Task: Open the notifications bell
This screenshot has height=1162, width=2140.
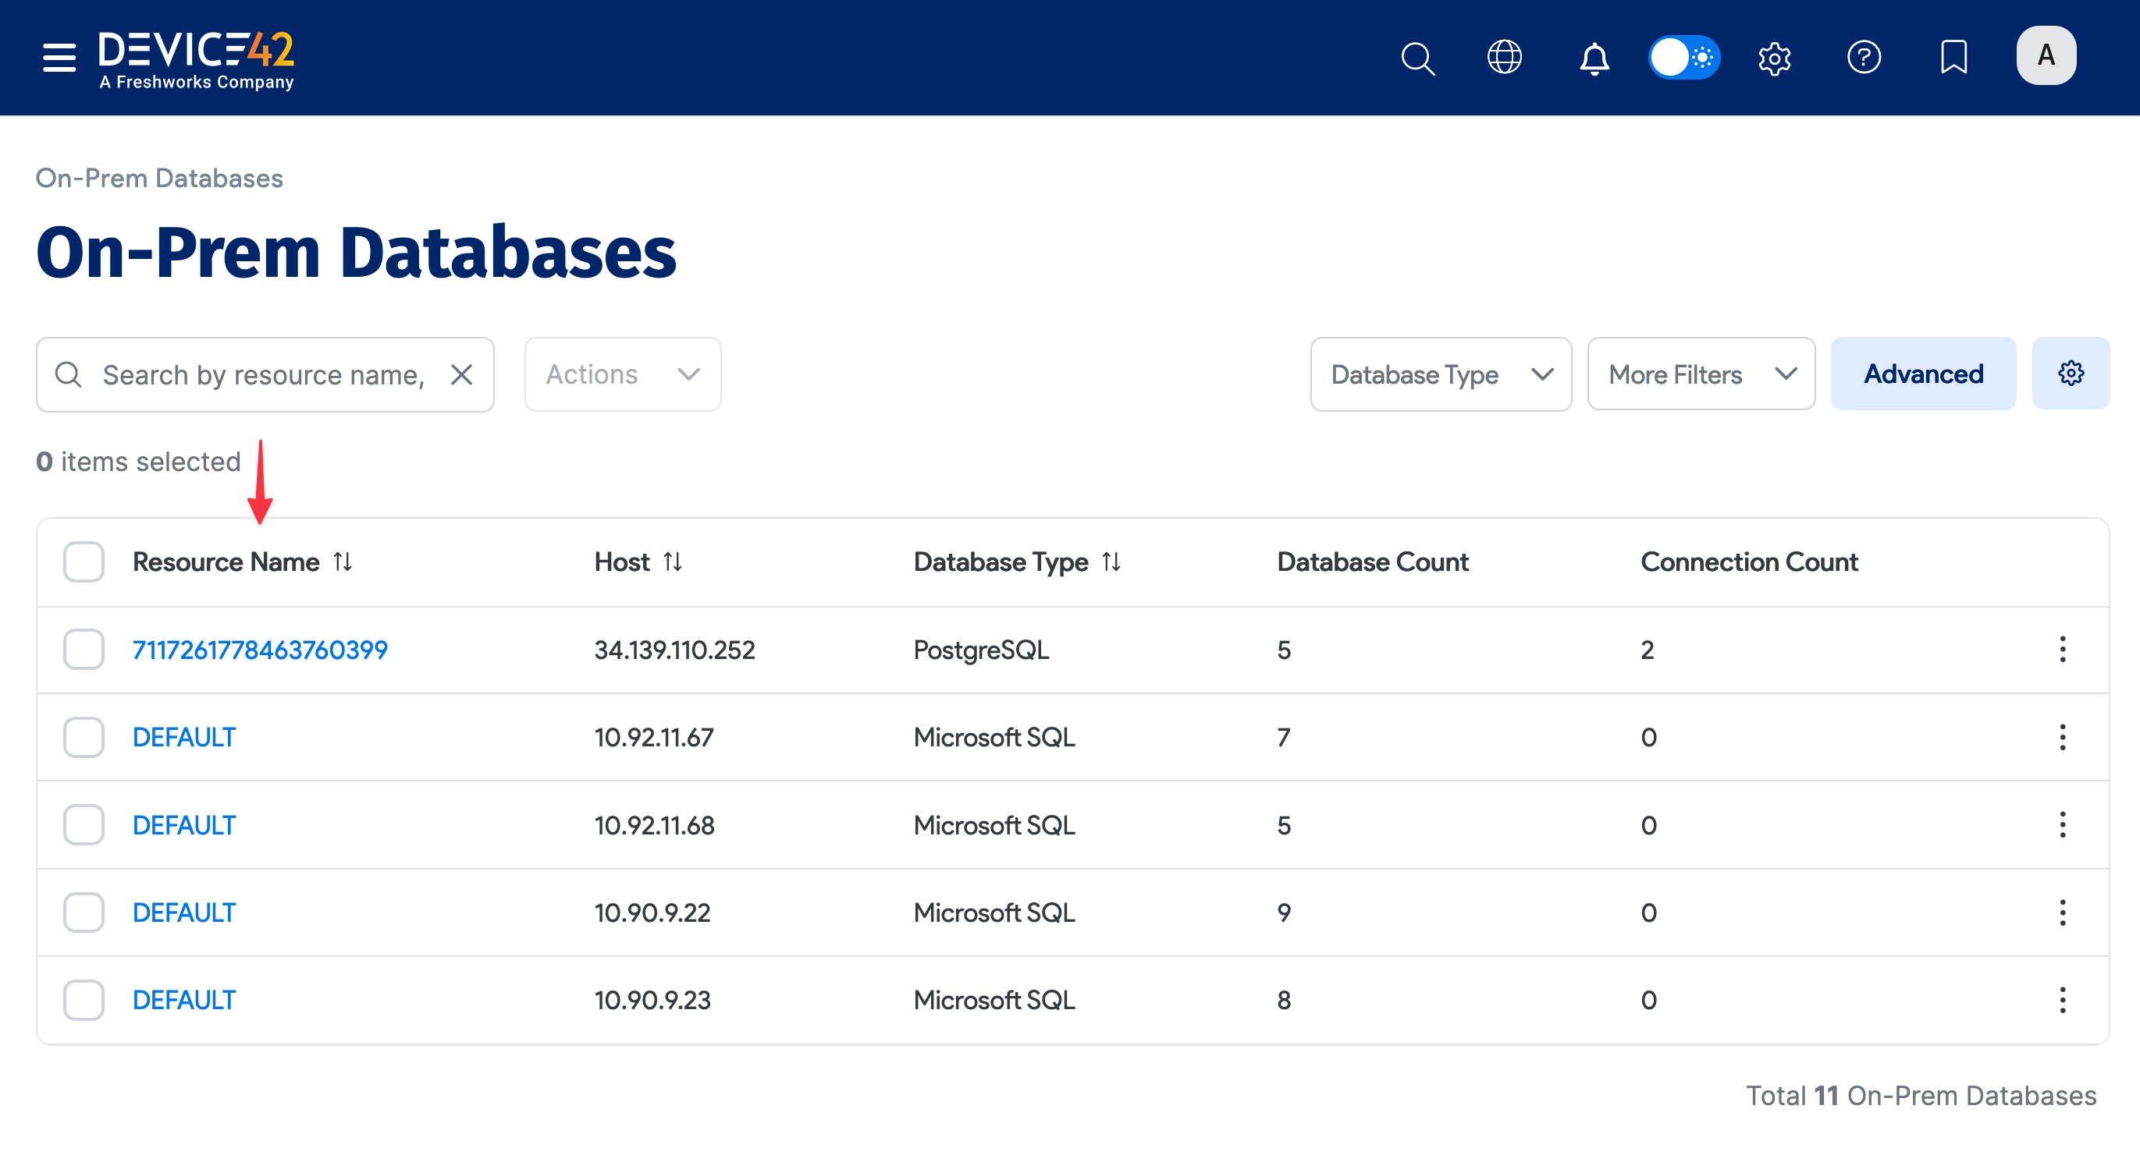Action: pyautogui.click(x=1594, y=58)
